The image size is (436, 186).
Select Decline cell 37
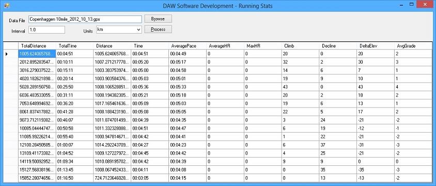tap(337, 145)
